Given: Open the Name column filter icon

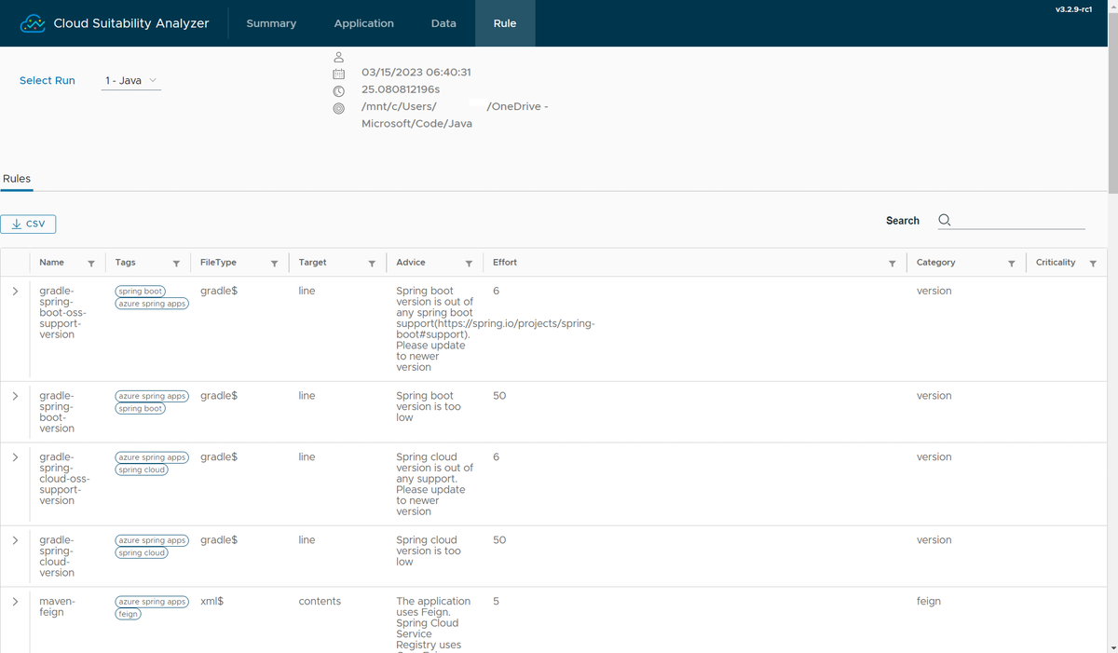Looking at the screenshot, I should 90,264.
